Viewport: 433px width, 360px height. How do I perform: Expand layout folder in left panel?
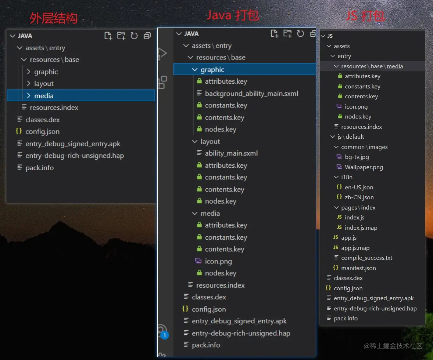[x=28, y=84]
